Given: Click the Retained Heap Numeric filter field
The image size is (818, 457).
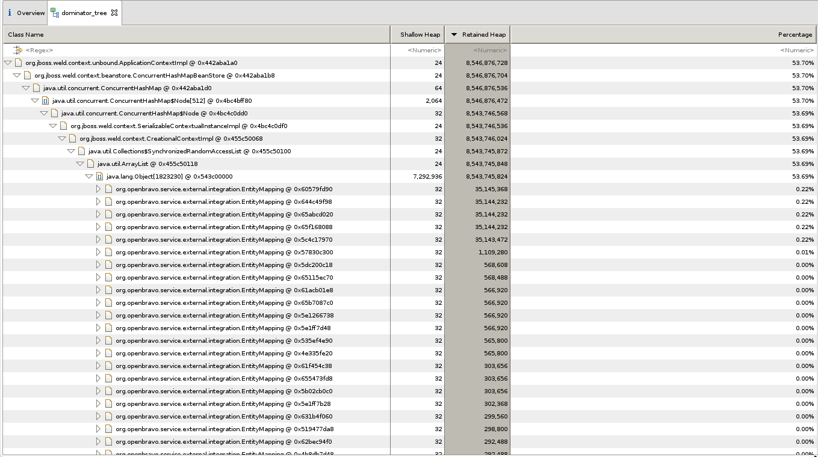Looking at the screenshot, I should click(489, 51).
